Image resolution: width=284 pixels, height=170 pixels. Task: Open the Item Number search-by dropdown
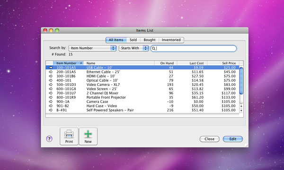[92, 48]
